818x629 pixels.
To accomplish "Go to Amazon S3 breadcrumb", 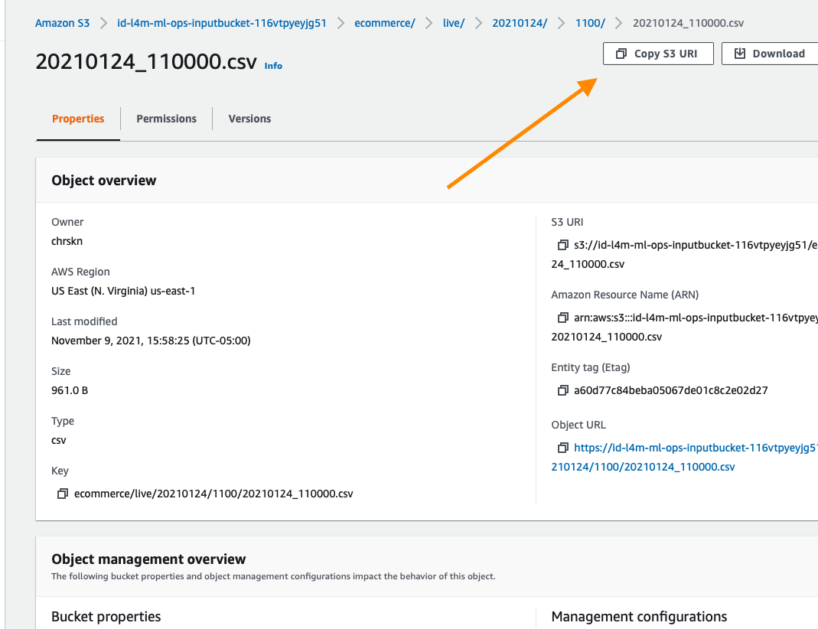I will (x=62, y=23).
